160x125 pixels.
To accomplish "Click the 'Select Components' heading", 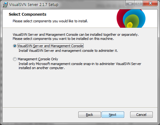I will [27, 14].
